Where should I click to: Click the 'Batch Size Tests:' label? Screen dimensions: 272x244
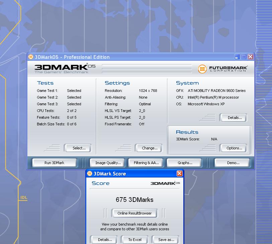(51, 124)
